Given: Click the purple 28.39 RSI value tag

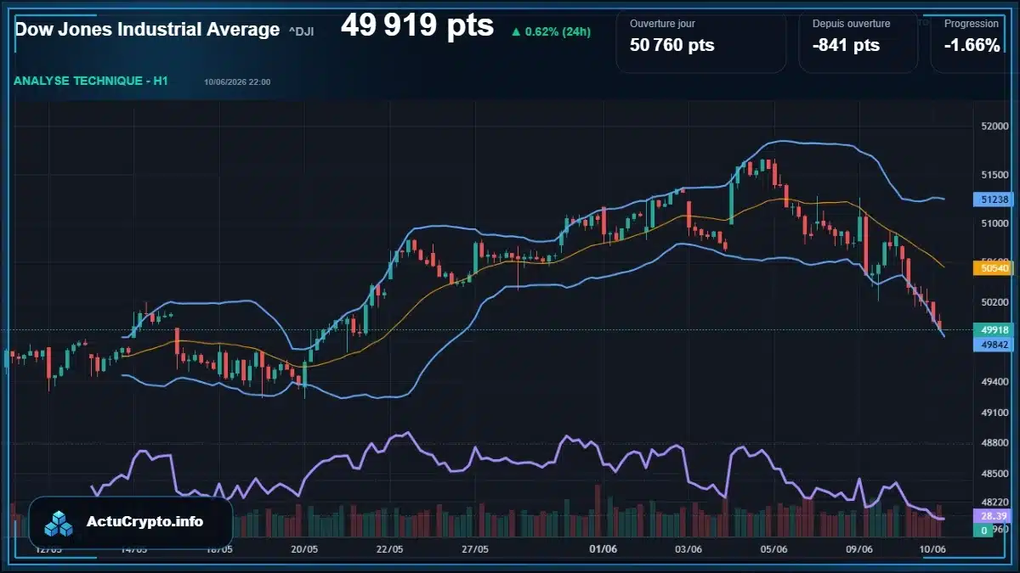Looking at the screenshot, I should point(994,516).
